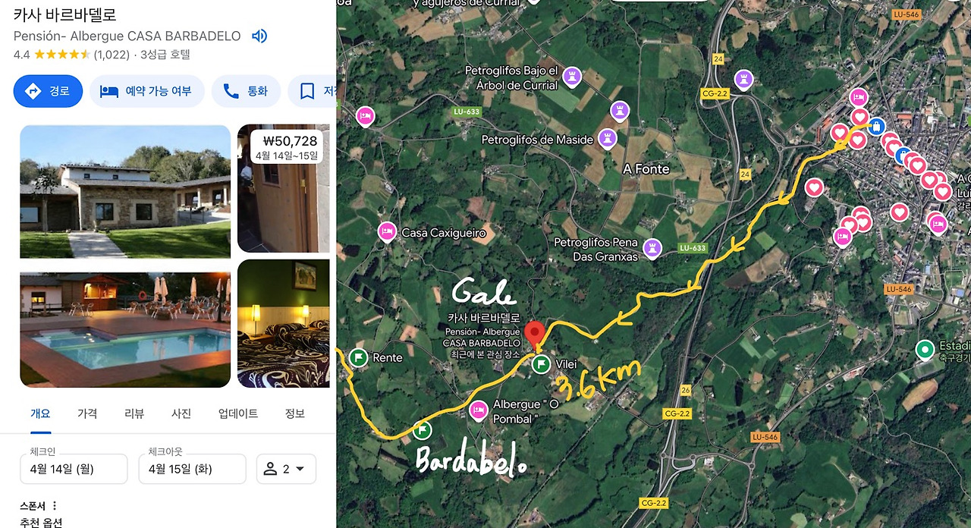This screenshot has width=971, height=528.
Task: Switch to the 사진 photos tab
Action: 181,413
